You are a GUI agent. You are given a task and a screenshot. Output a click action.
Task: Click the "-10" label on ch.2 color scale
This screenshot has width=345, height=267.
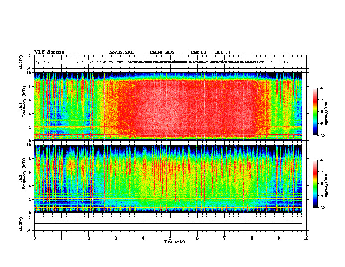tap(322, 208)
